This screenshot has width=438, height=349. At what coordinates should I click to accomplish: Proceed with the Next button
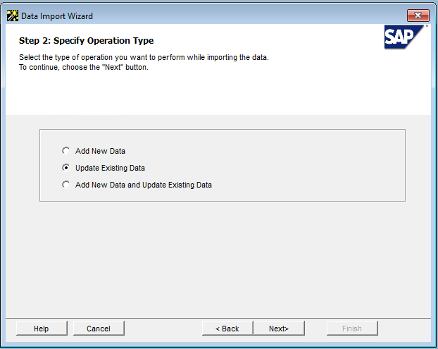click(x=279, y=329)
